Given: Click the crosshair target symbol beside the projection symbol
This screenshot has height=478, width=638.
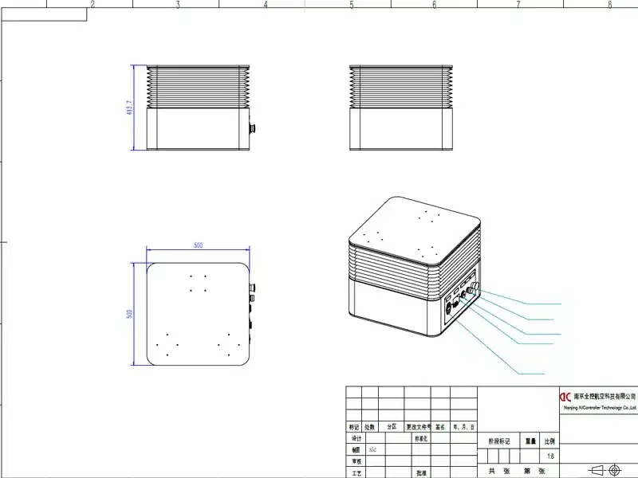Looking at the screenshot, I should pos(615,469).
